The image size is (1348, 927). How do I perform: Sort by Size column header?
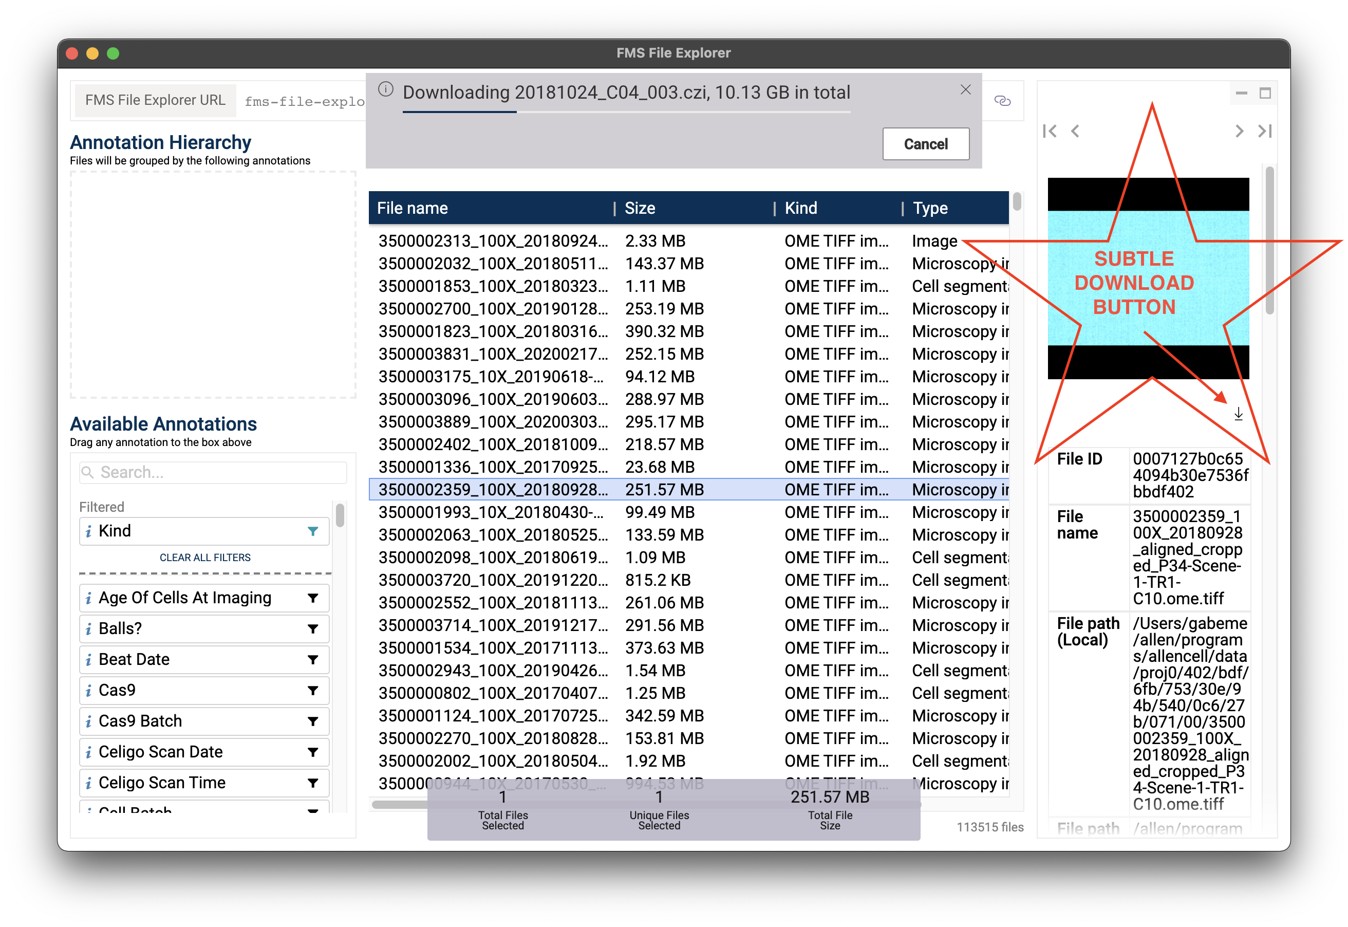pyautogui.click(x=639, y=208)
